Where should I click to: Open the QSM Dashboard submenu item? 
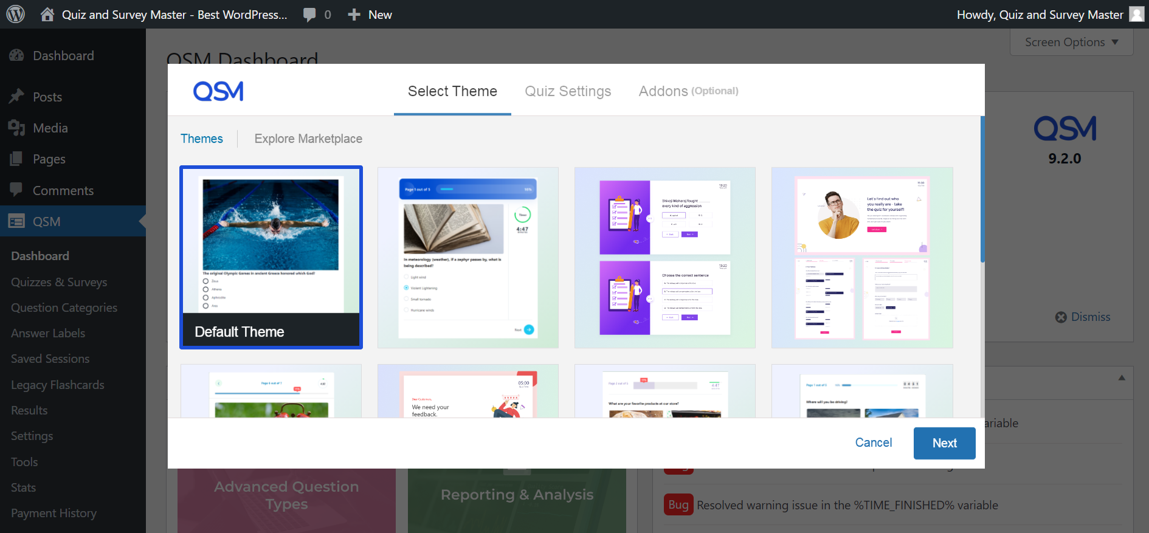pos(40,256)
